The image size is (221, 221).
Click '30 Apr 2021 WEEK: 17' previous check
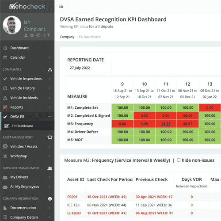tap(154, 197)
